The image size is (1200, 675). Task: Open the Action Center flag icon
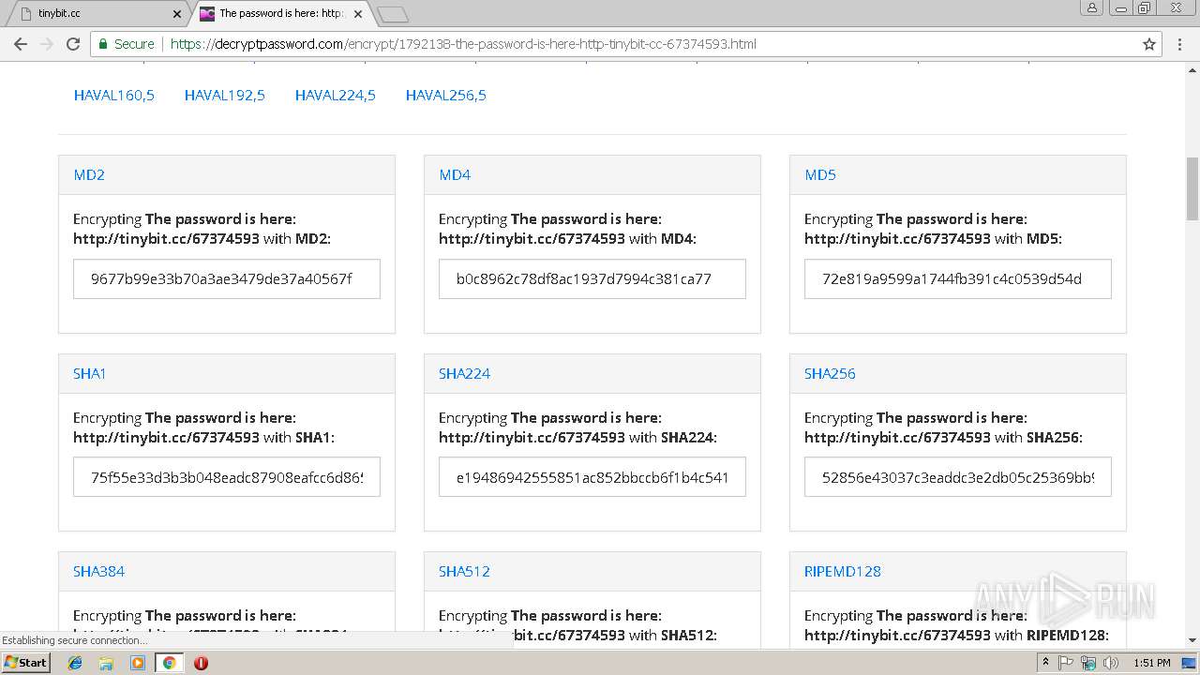tap(1066, 663)
